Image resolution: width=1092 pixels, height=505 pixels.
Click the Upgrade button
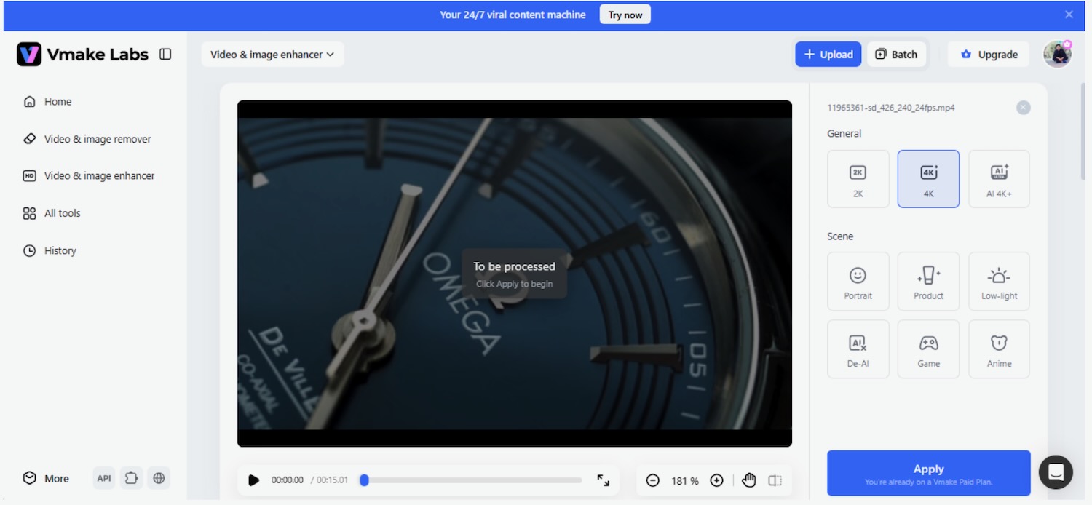pyautogui.click(x=989, y=55)
